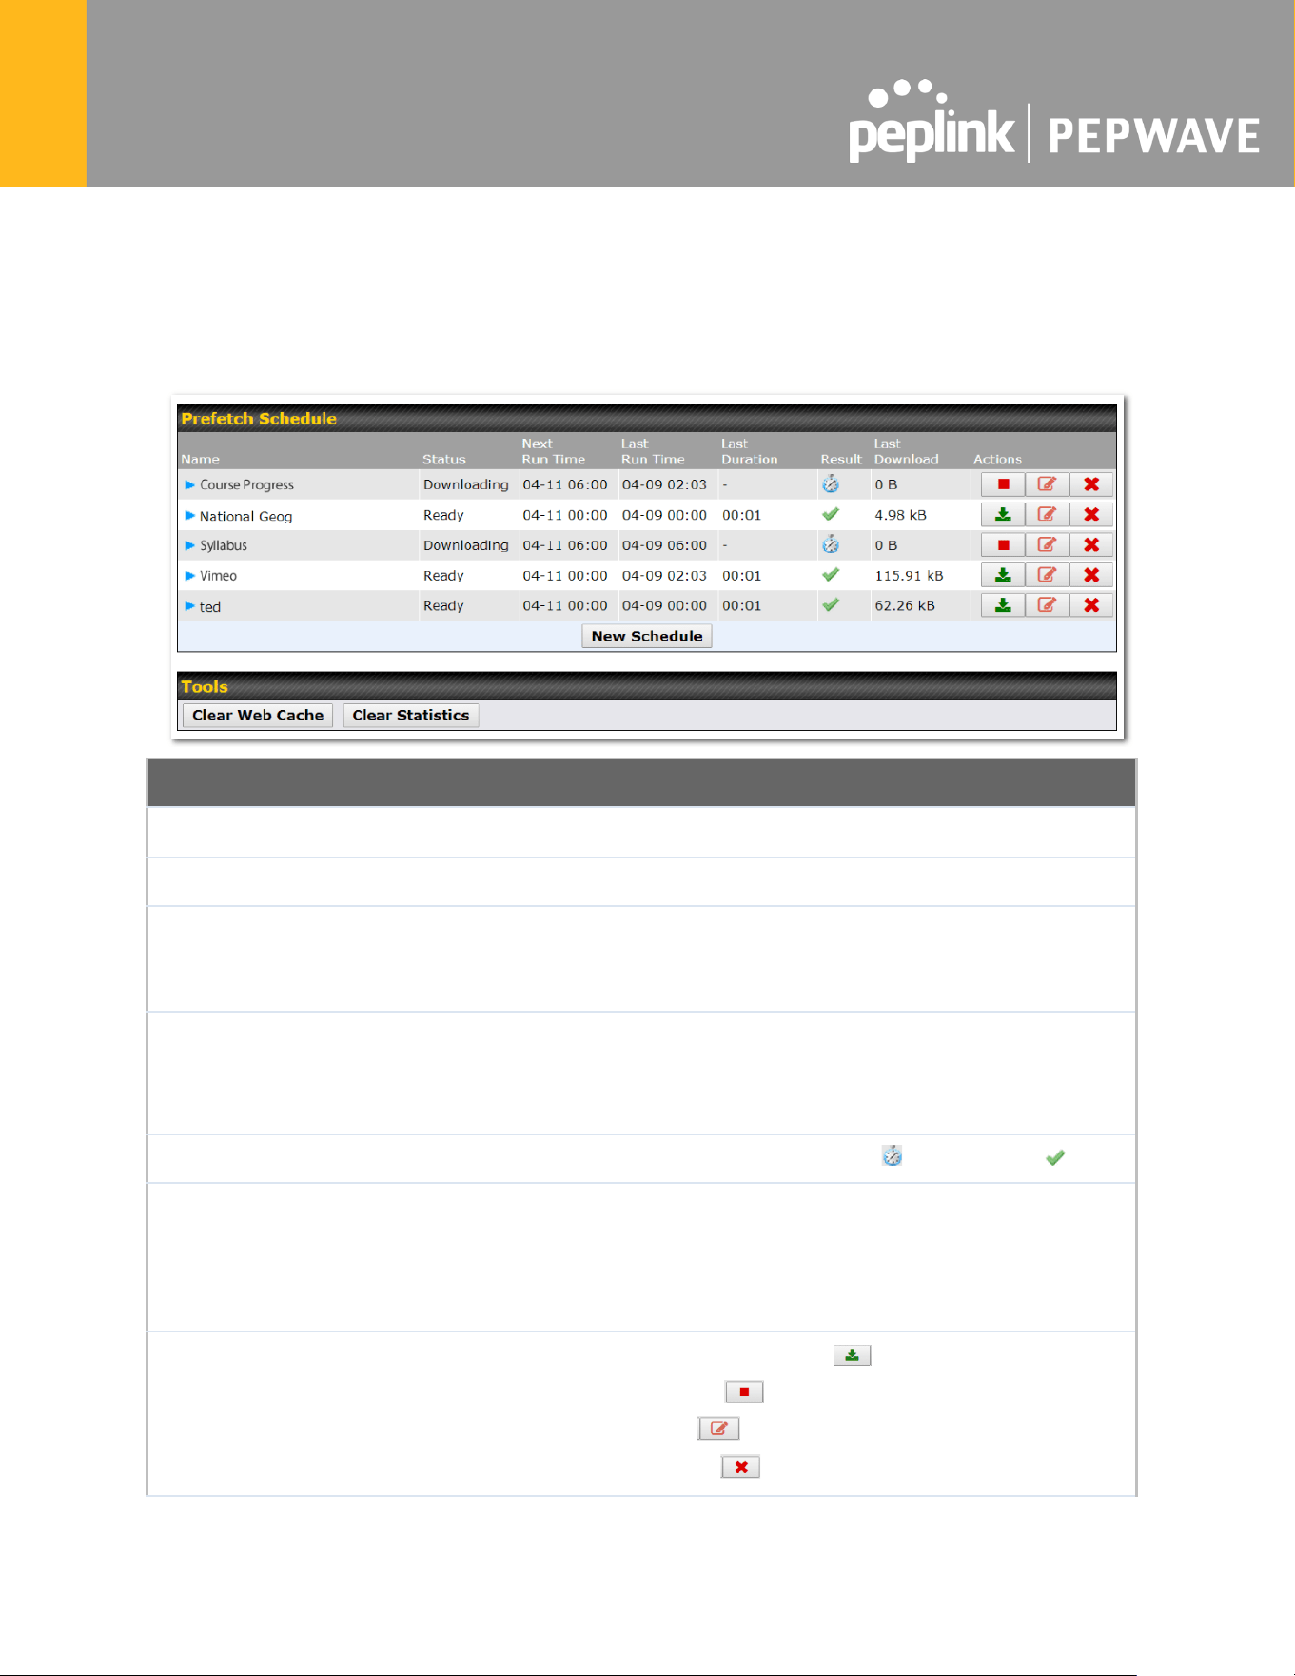Edit the Course Progress schedule
This screenshot has width=1295, height=1676.
1047,484
